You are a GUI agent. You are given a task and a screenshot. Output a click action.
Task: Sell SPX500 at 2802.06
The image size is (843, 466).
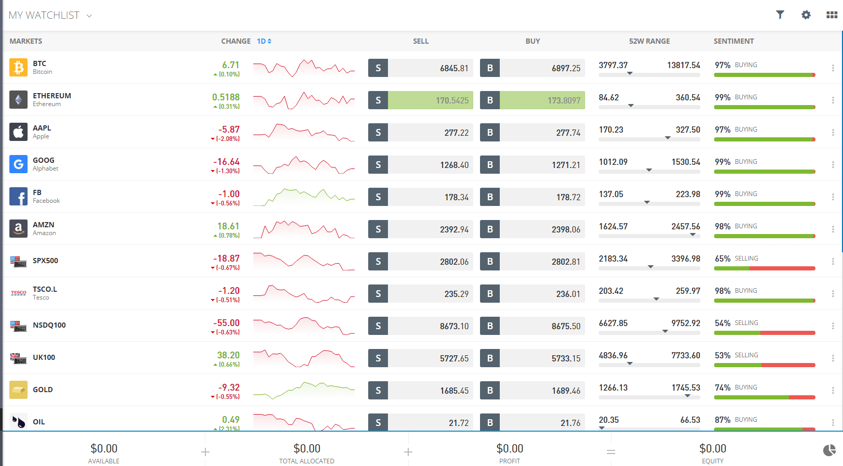(421, 262)
